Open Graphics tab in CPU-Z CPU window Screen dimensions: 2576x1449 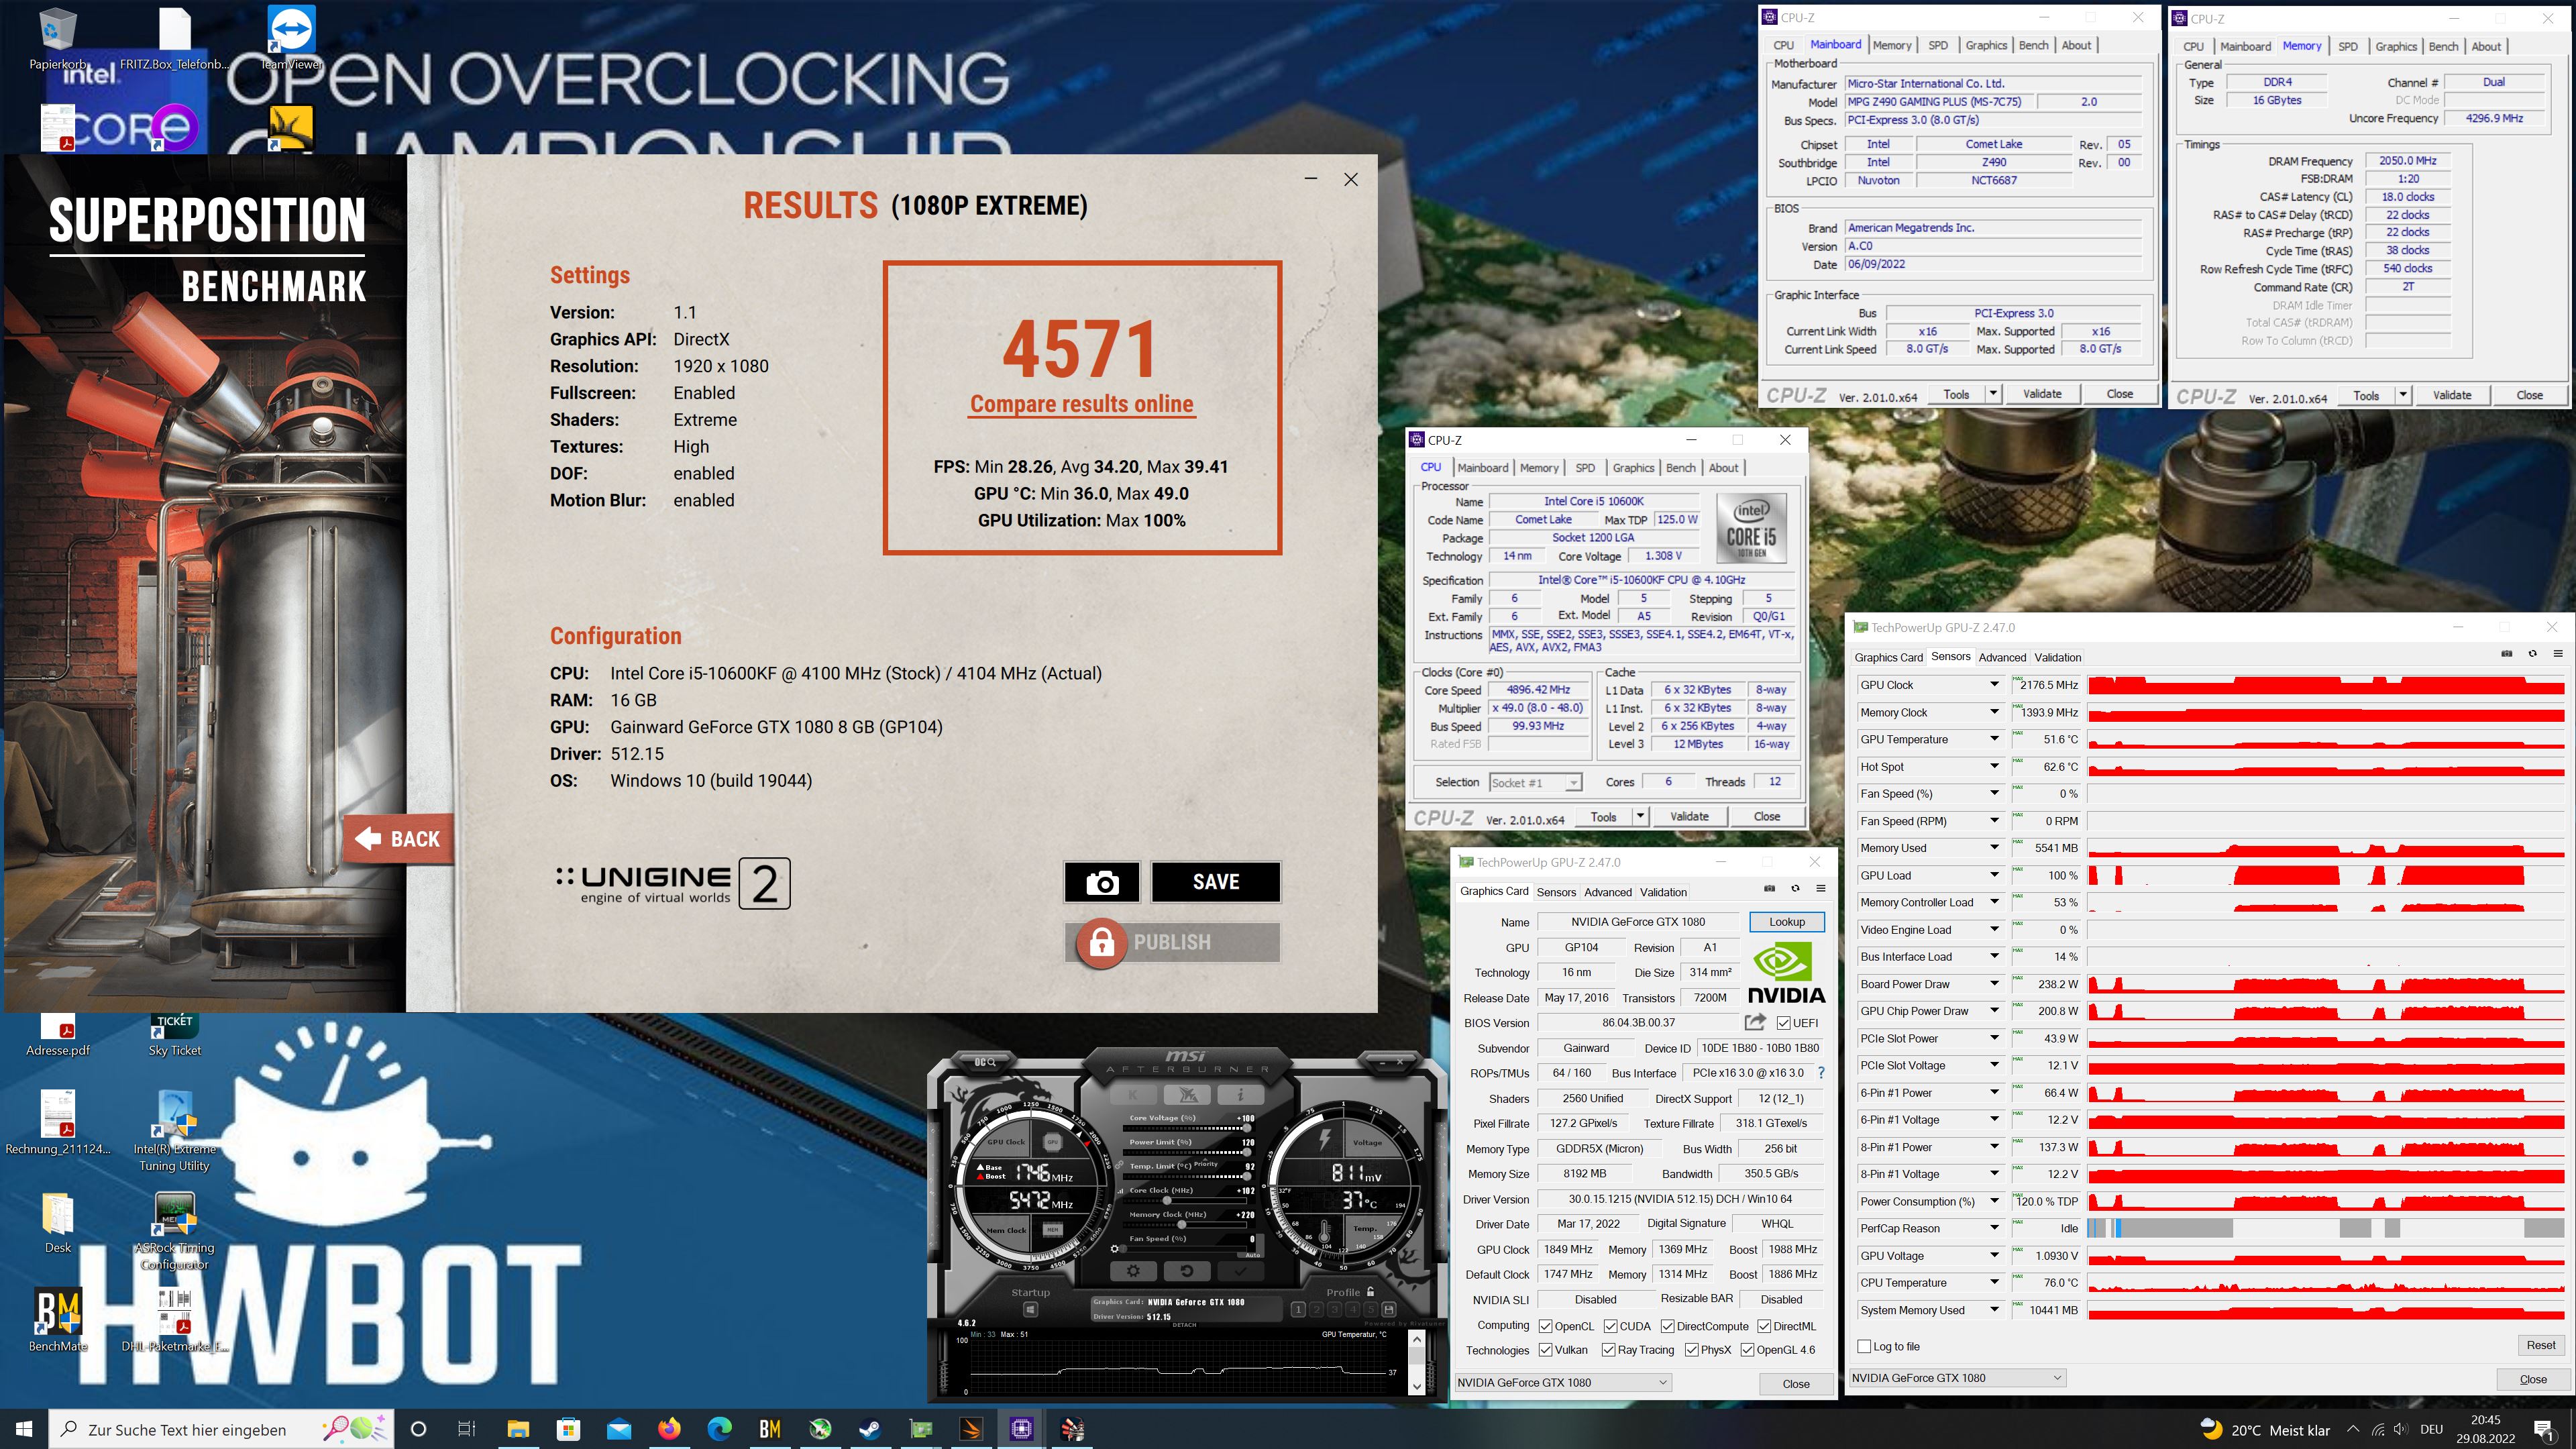pos(1634,467)
